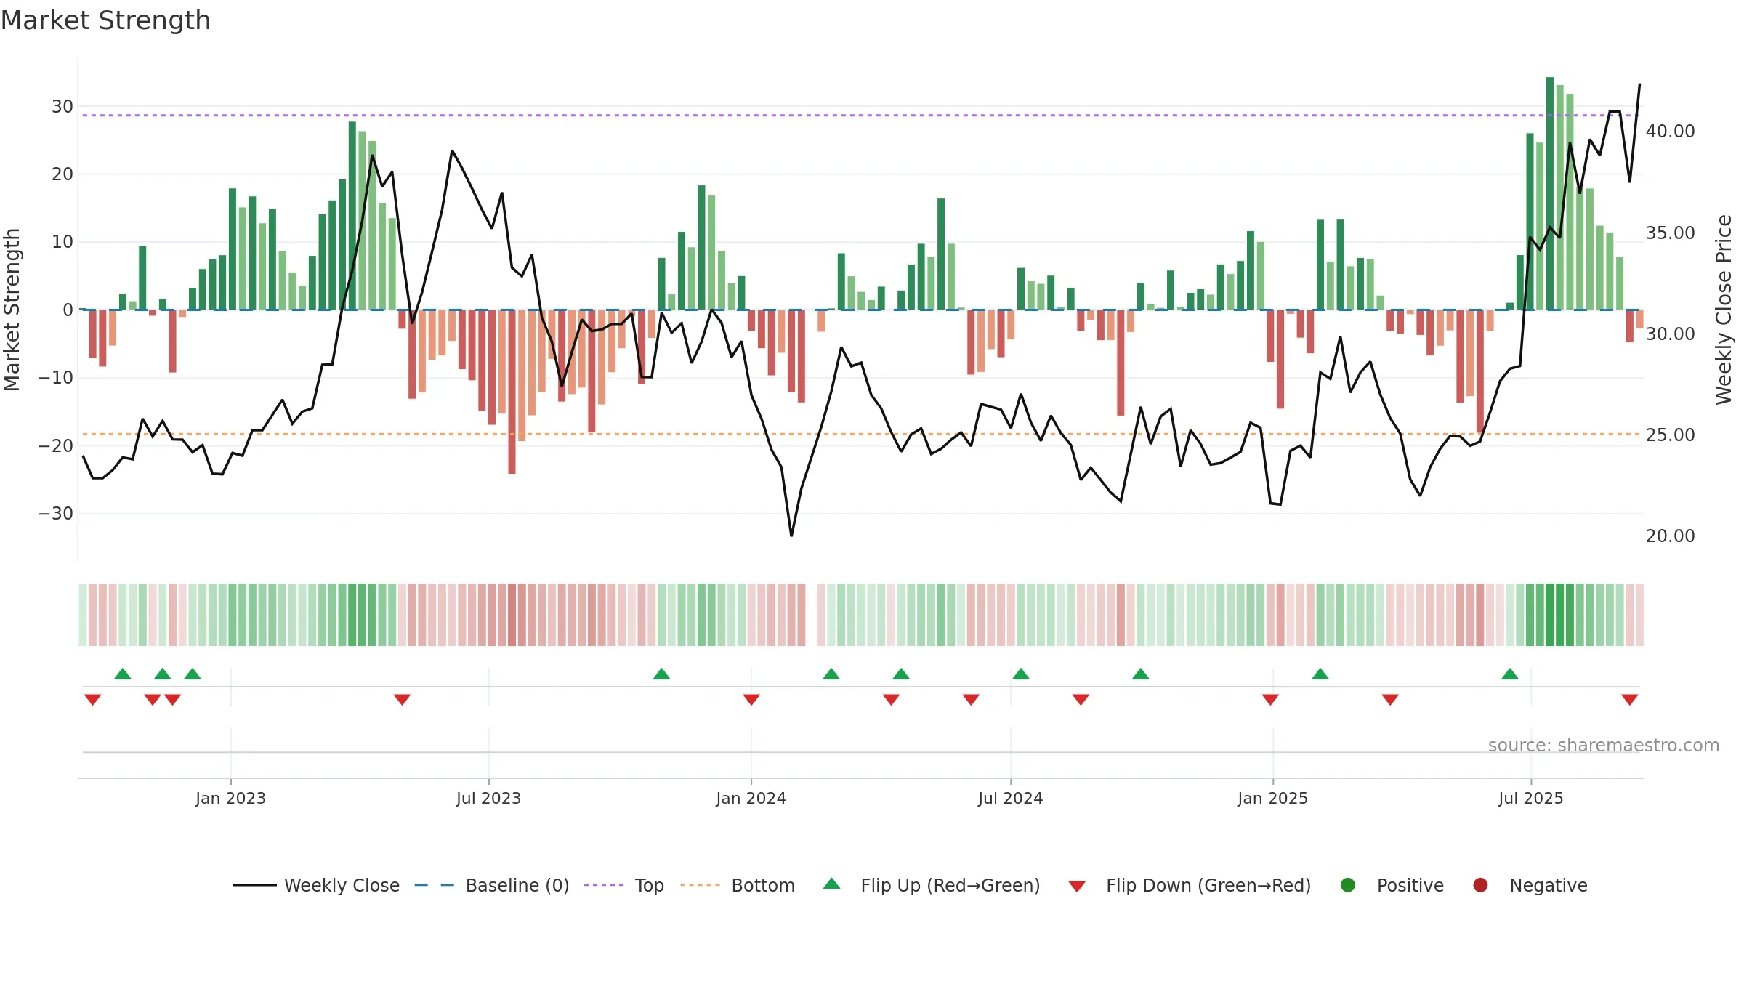The width and height of the screenshot is (1744, 981).
Task: Click the 20.00 price axis value
Action: 1670,536
